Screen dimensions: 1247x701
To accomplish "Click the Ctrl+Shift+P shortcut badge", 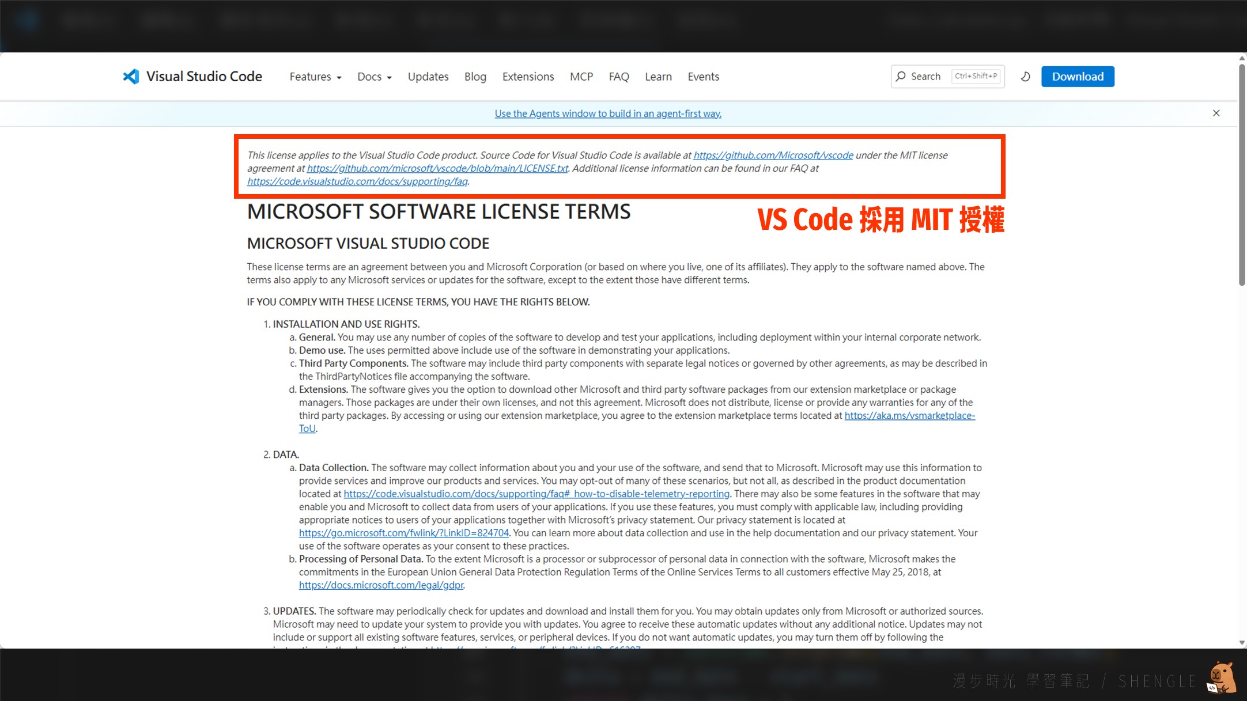I will coord(976,76).
